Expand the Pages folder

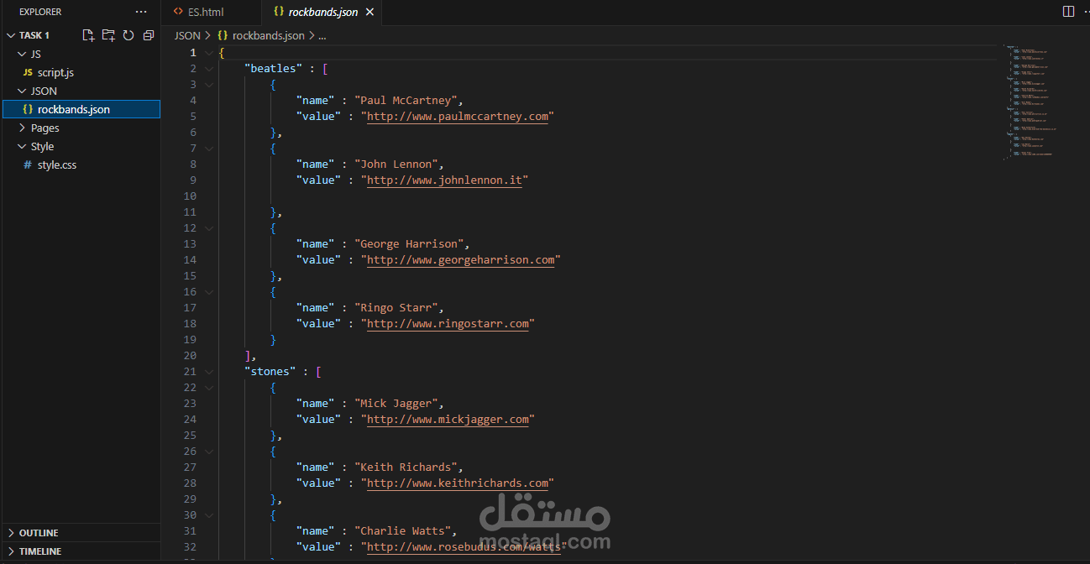pyautogui.click(x=23, y=128)
